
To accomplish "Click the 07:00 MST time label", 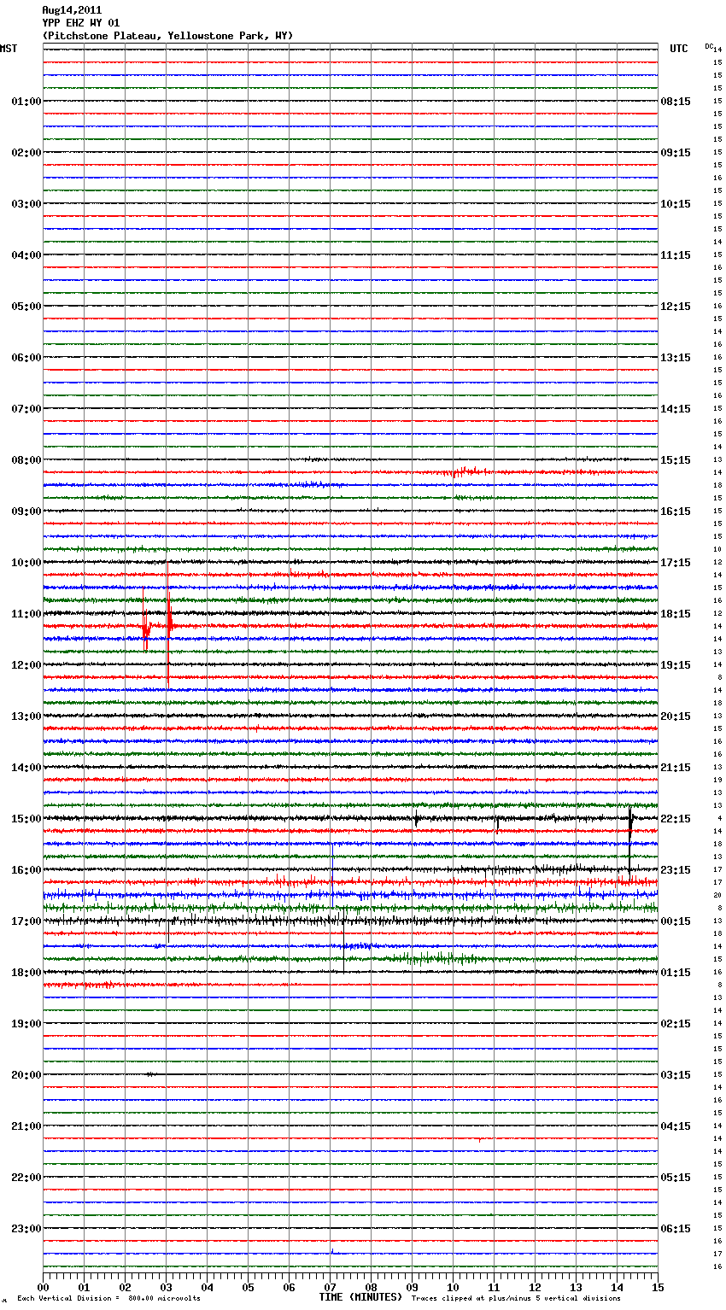I will point(26,409).
